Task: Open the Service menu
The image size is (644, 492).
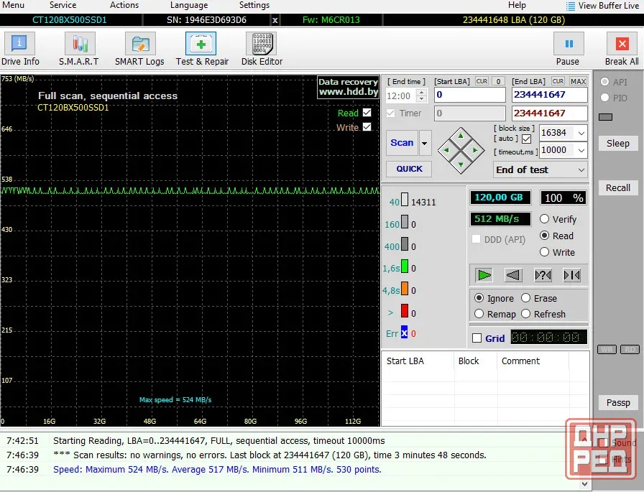Action: [63, 5]
